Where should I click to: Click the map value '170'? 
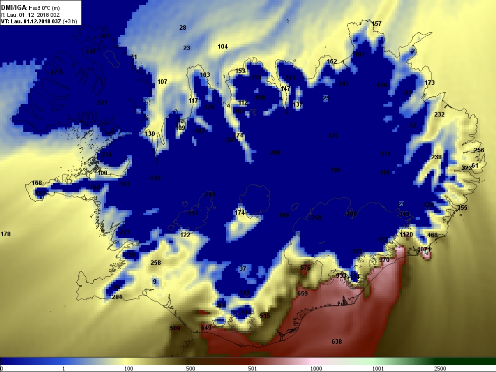[333, 136]
